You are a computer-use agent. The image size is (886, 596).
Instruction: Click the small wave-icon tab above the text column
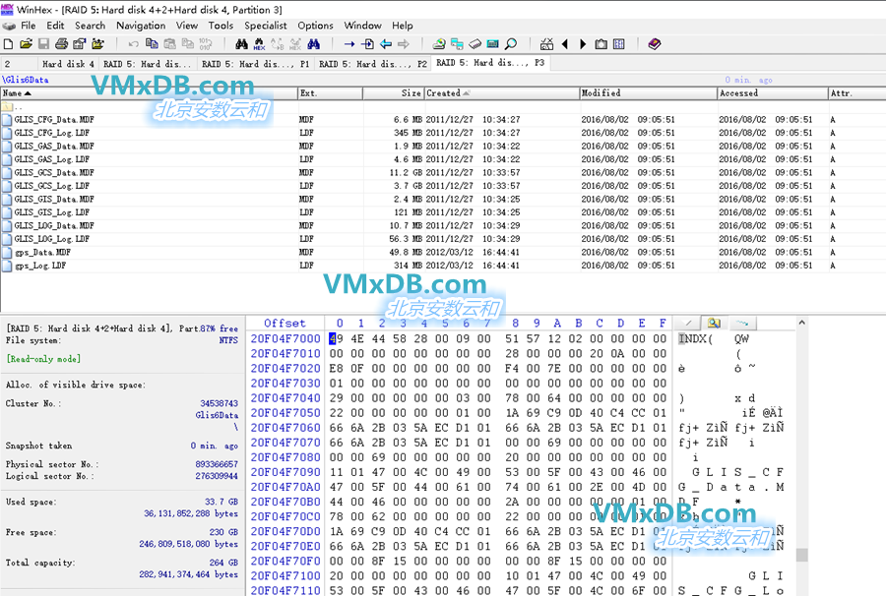tap(742, 323)
